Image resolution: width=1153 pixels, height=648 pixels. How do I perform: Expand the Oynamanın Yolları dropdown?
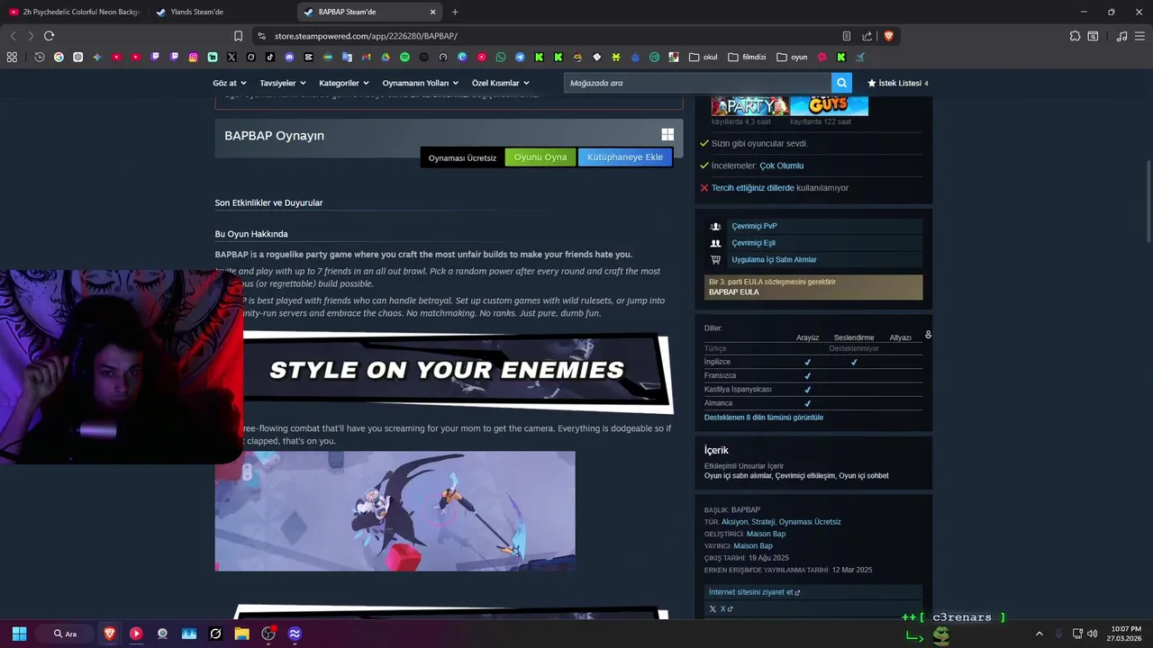point(421,83)
